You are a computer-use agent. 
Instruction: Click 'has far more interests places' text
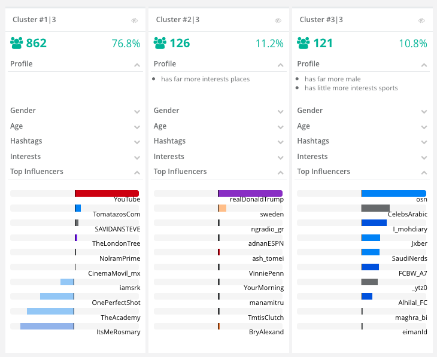(205, 79)
